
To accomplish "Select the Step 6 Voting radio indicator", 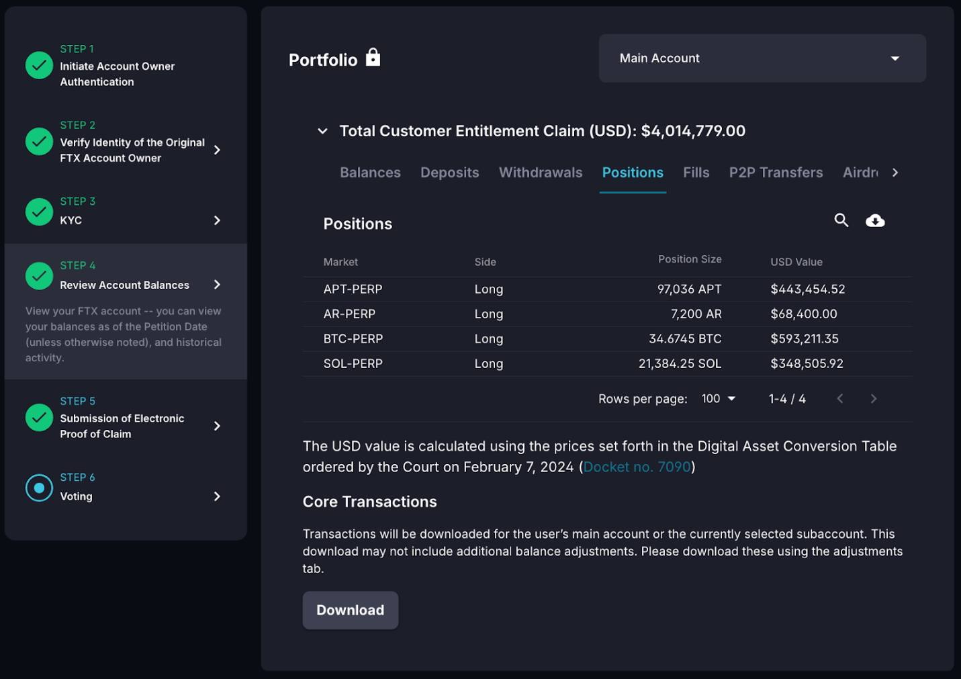I will [x=39, y=488].
